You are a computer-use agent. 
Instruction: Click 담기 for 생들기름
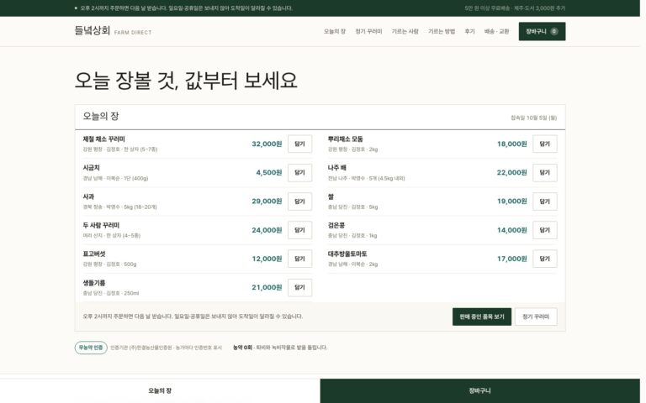[x=299, y=287]
